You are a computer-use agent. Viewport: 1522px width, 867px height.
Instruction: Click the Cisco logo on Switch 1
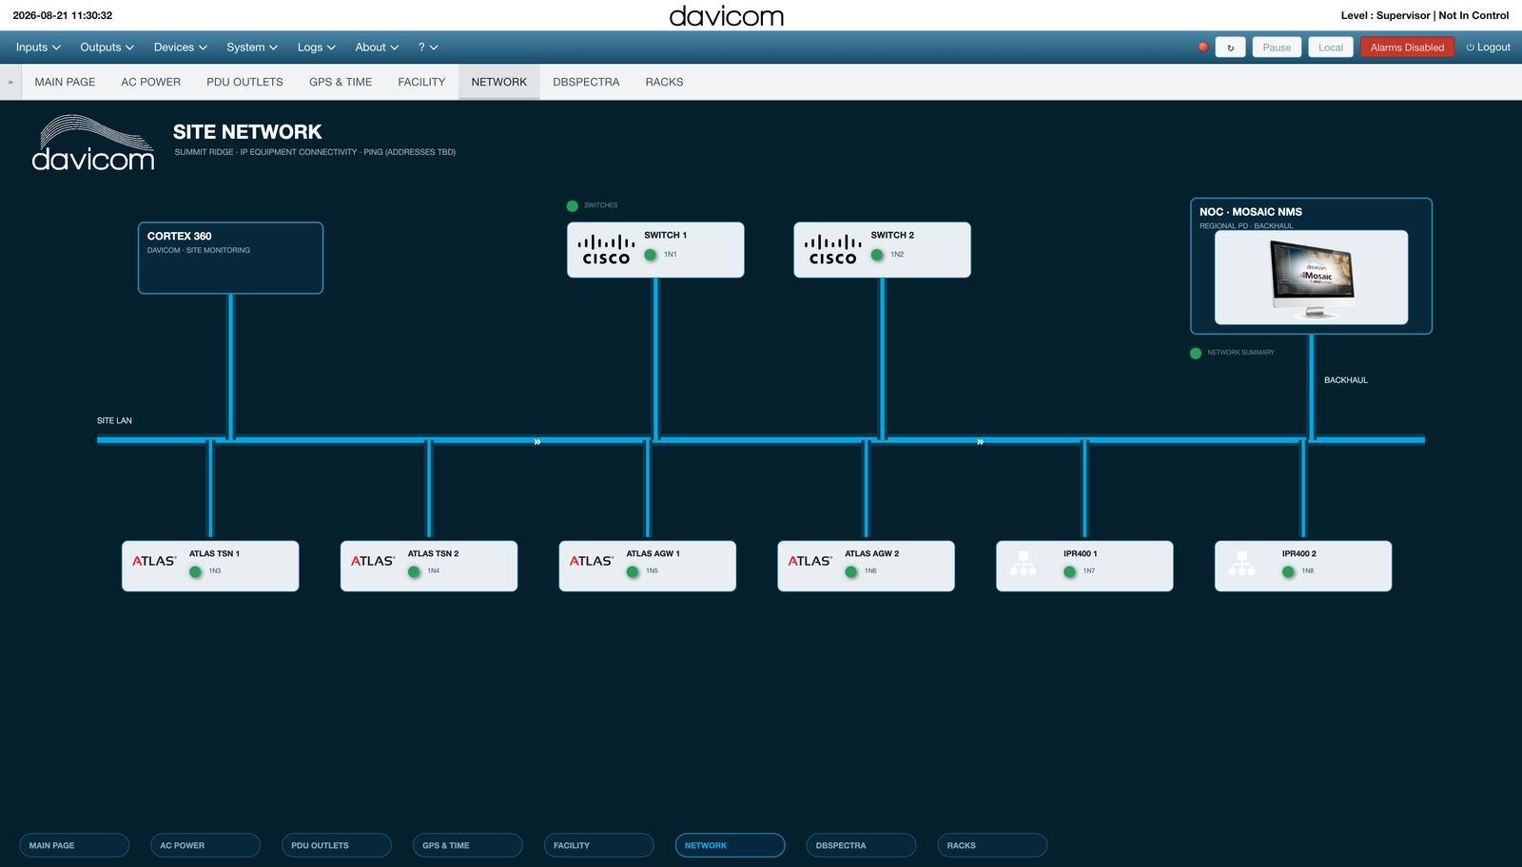606,250
